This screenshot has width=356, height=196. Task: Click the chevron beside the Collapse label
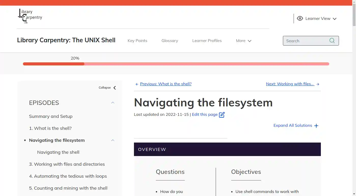pyautogui.click(x=114, y=88)
